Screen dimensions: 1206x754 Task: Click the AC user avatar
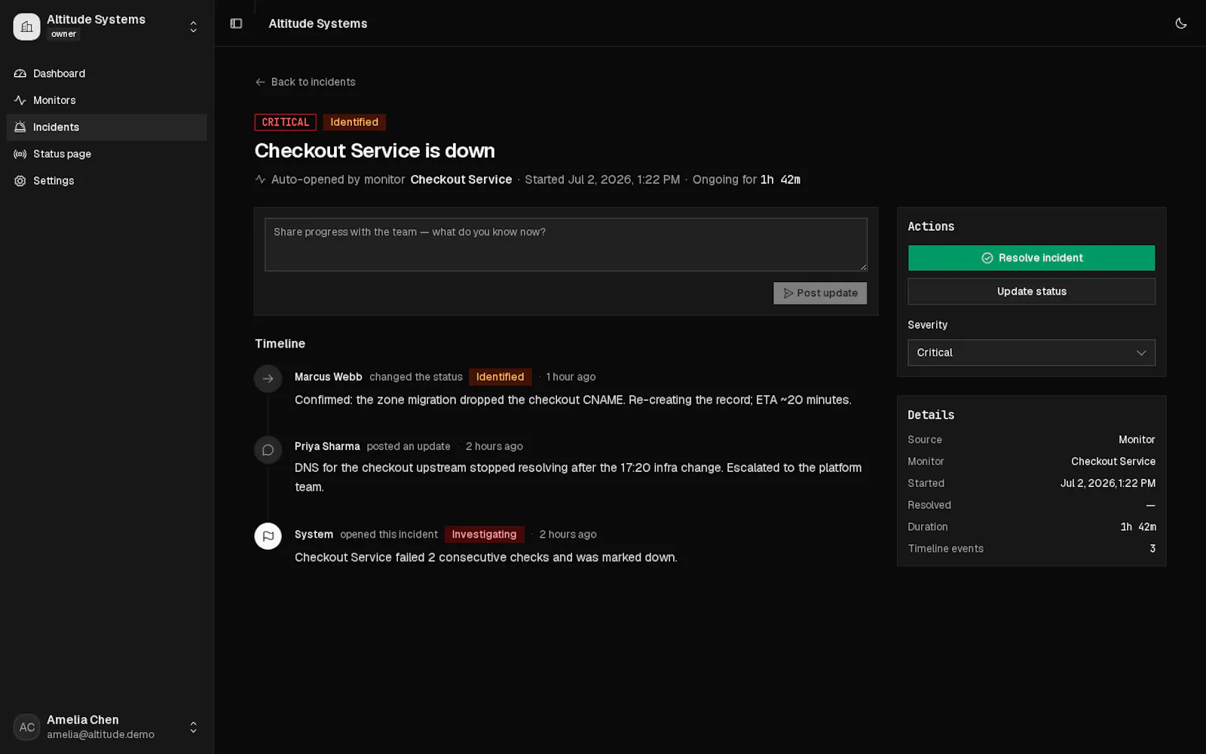pos(26,727)
